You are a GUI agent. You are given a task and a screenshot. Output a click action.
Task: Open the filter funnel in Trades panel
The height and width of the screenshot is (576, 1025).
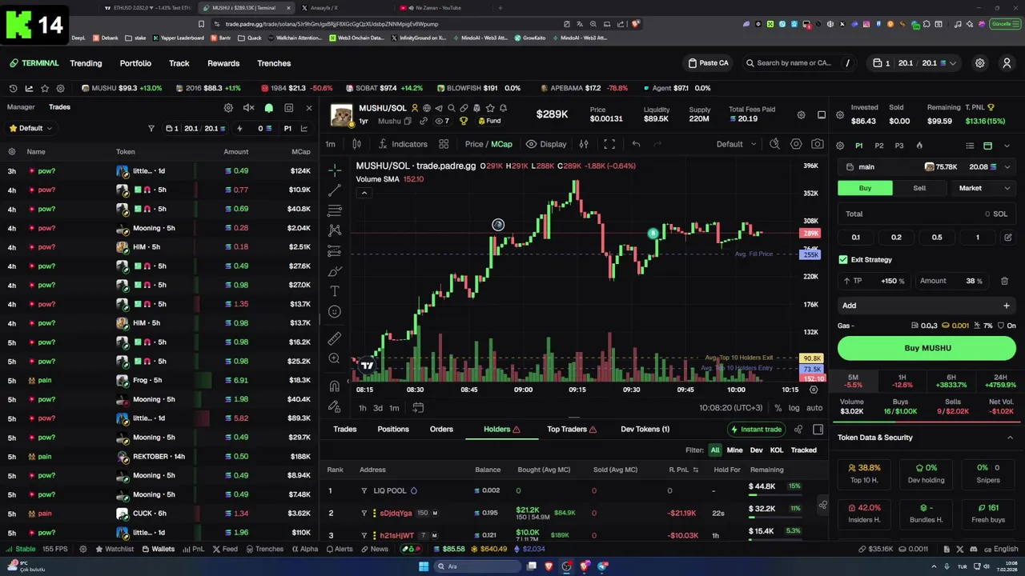click(x=151, y=129)
